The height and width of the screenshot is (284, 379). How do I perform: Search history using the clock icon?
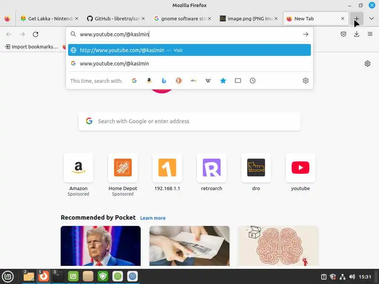click(x=252, y=81)
